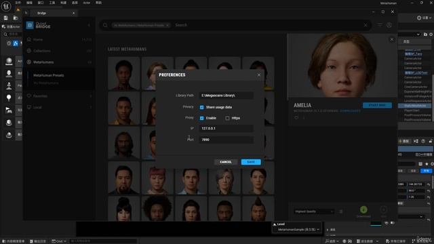Check the Https proxy checkbox

(x=227, y=118)
